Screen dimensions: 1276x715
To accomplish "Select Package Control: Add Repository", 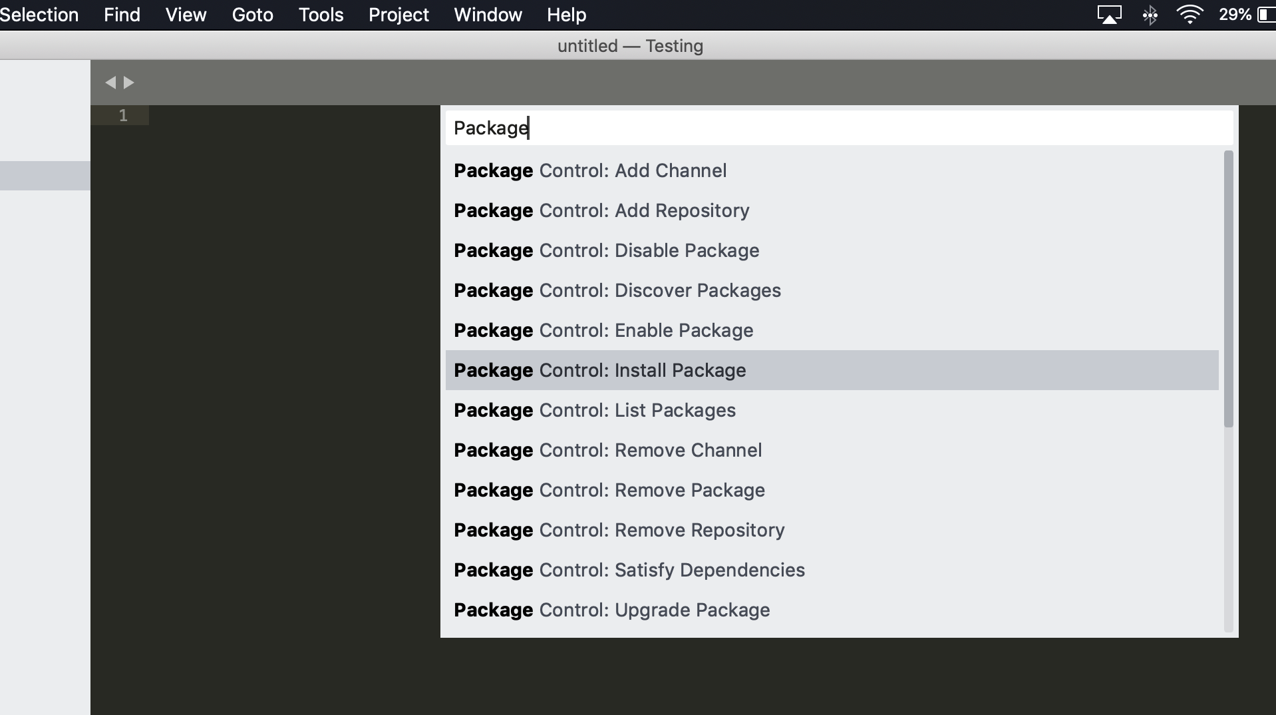I will coord(600,210).
